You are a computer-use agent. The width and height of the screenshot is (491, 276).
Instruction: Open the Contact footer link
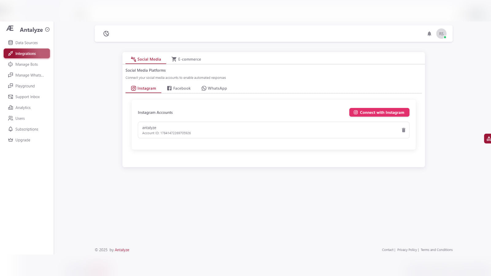point(388,250)
